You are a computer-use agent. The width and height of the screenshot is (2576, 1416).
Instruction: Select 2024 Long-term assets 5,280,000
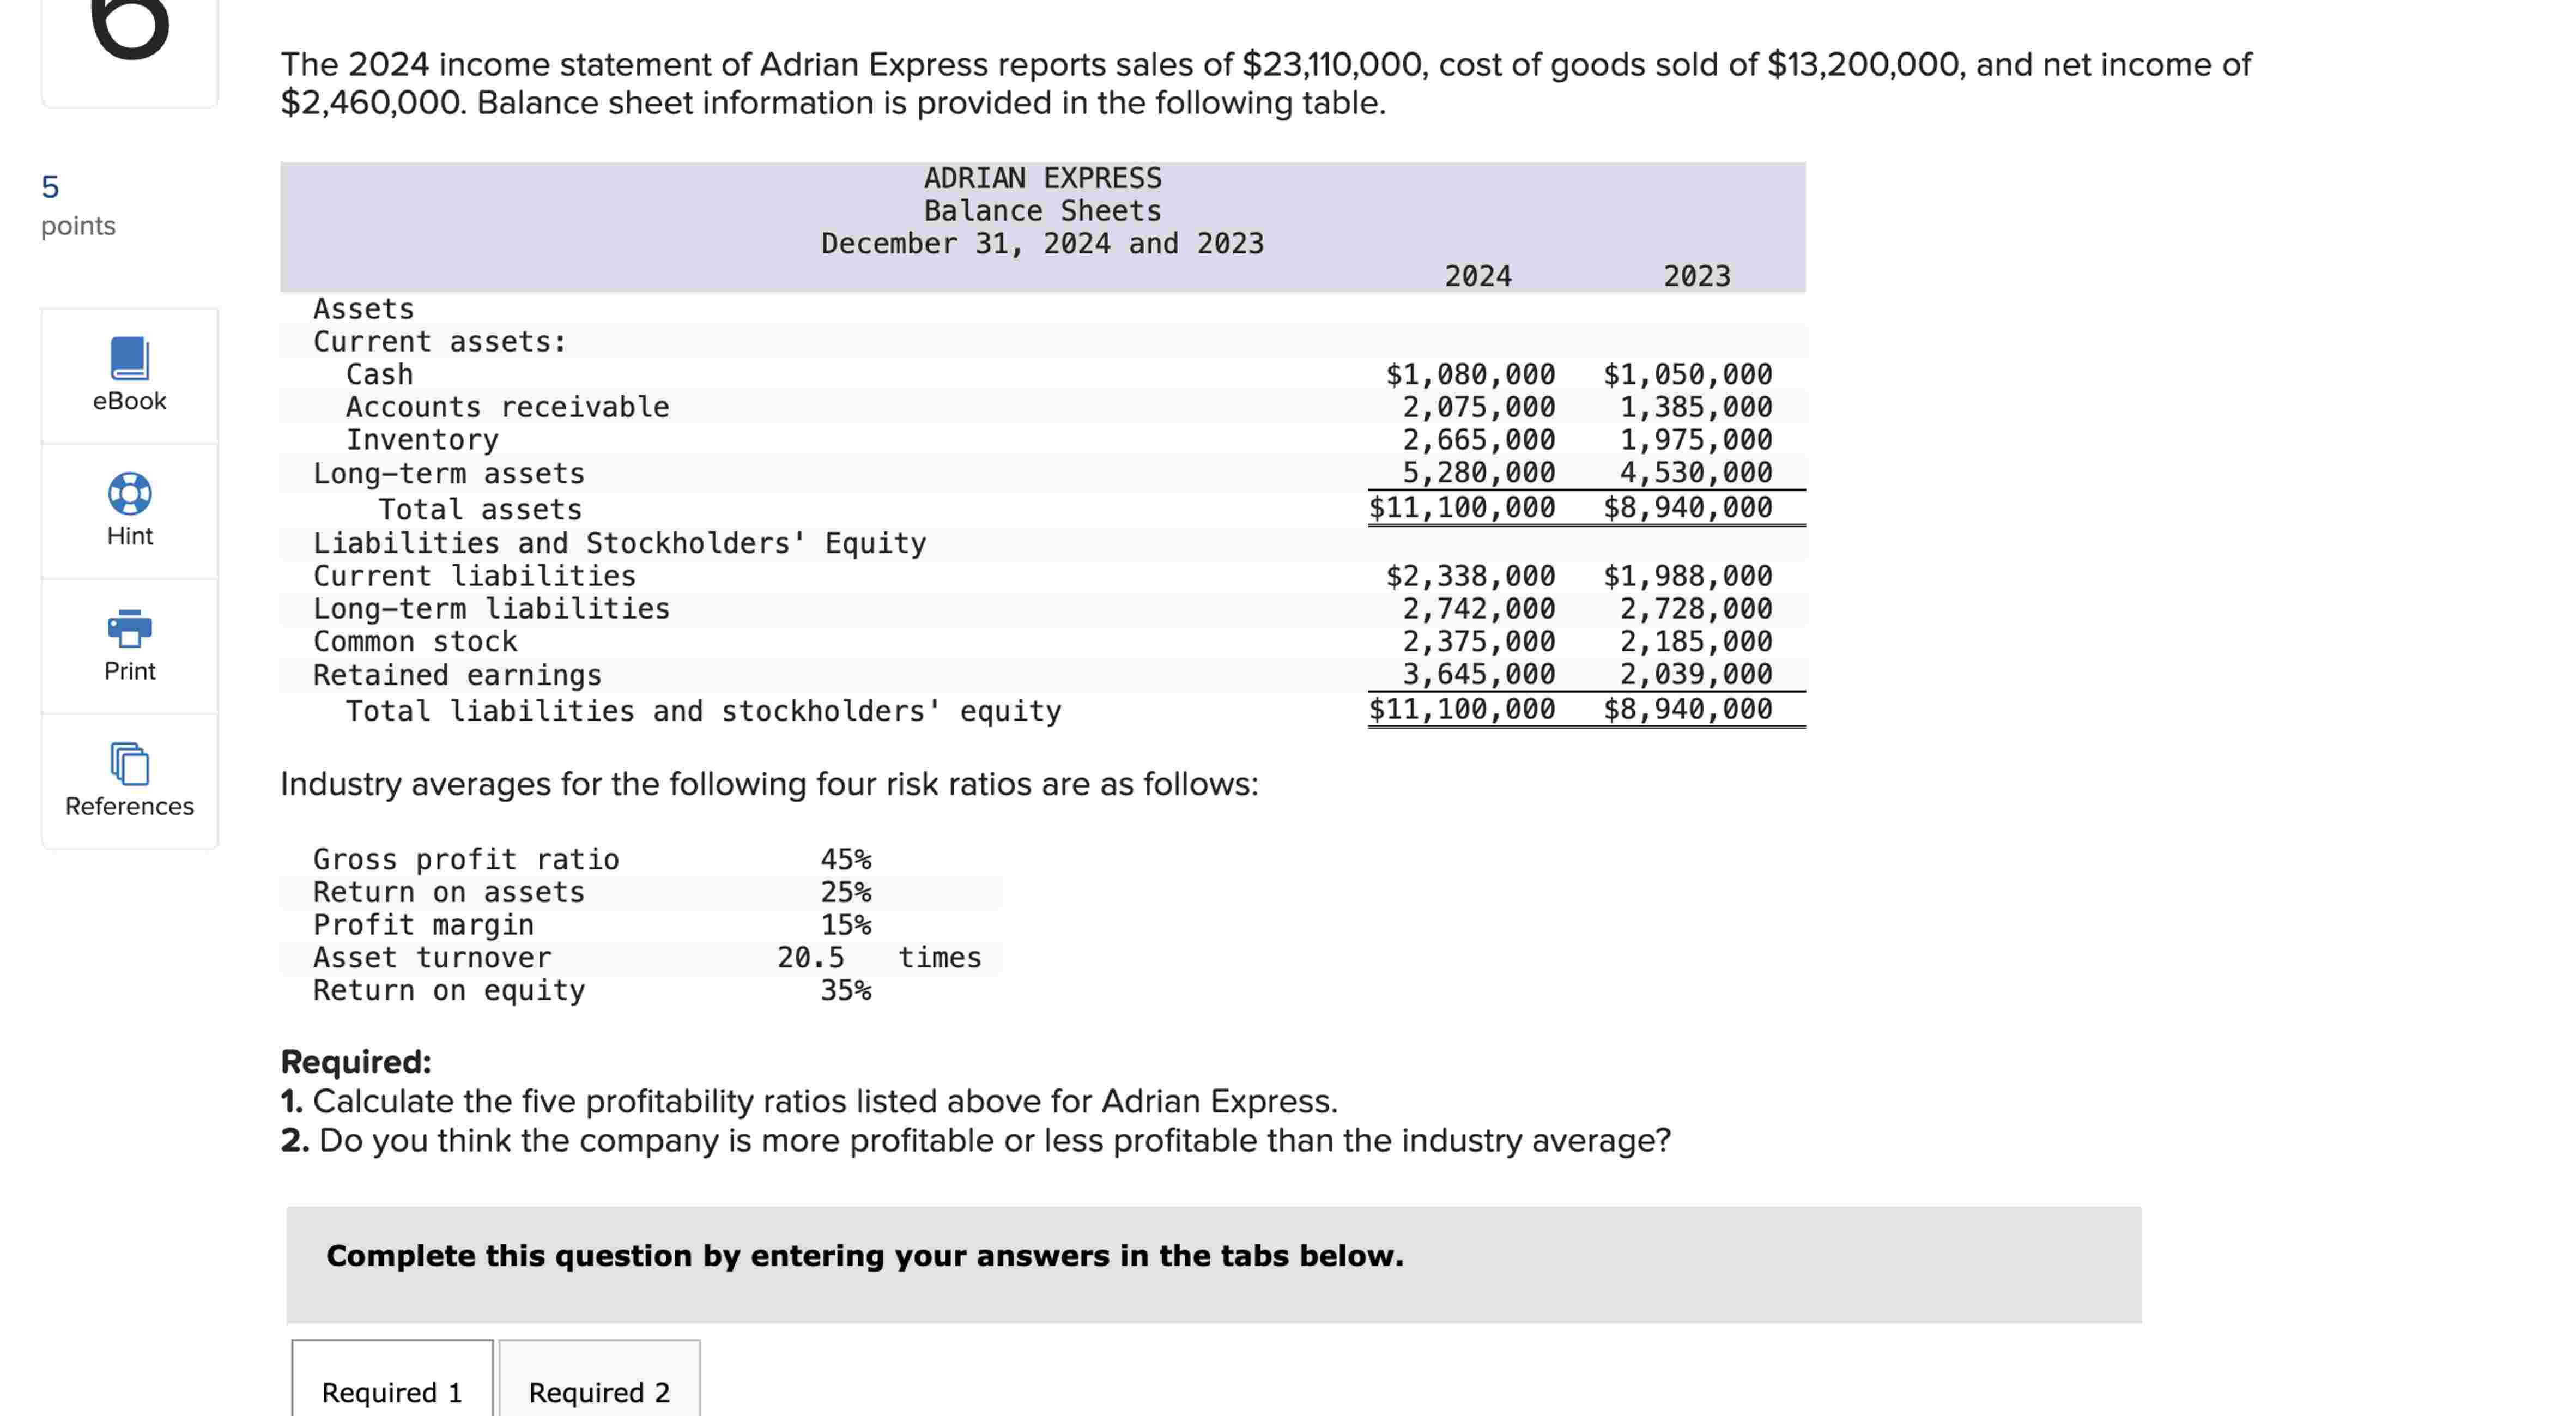click(1478, 472)
